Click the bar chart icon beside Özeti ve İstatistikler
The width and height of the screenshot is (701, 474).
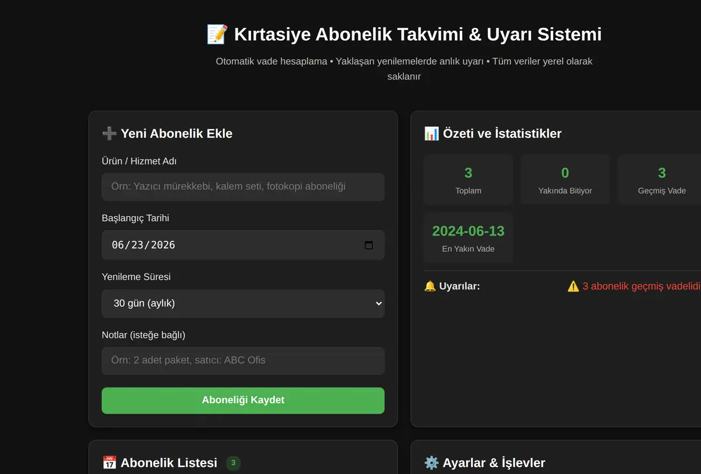432,133
